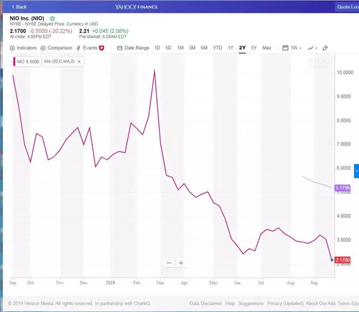Click the Quote Lookup button
The width and height of the screenshot is (359, 312).
[347, 7]
